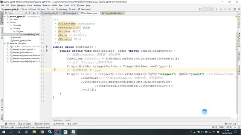Open the Web tool window
This screenshot has width=241, height=135.
2,117
